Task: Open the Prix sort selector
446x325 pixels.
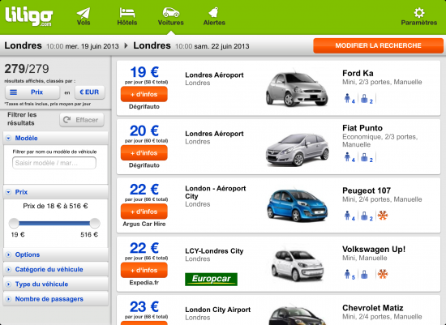Action: point(32,92)
